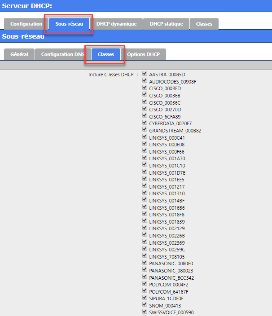Open the top Configuration tab
The width and height of the screenshot is (272, 316).
26,24
